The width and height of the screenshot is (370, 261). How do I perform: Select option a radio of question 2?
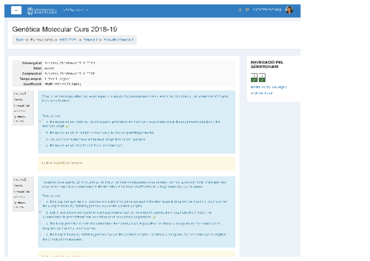40,201
